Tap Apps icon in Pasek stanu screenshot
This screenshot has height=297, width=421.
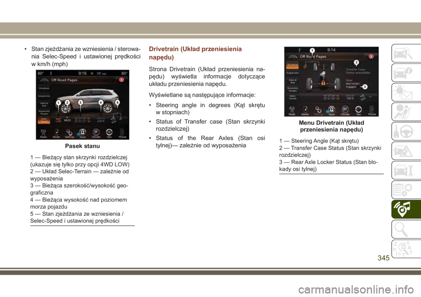click(83, 133)
